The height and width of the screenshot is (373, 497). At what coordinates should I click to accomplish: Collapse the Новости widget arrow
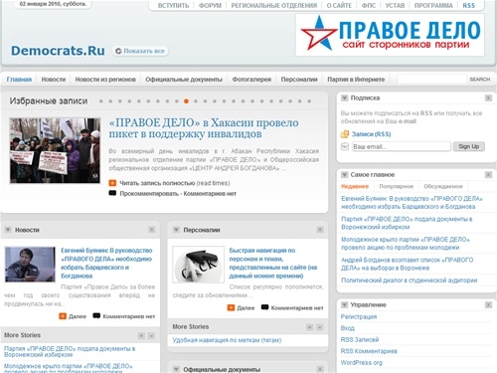(8, 230)
